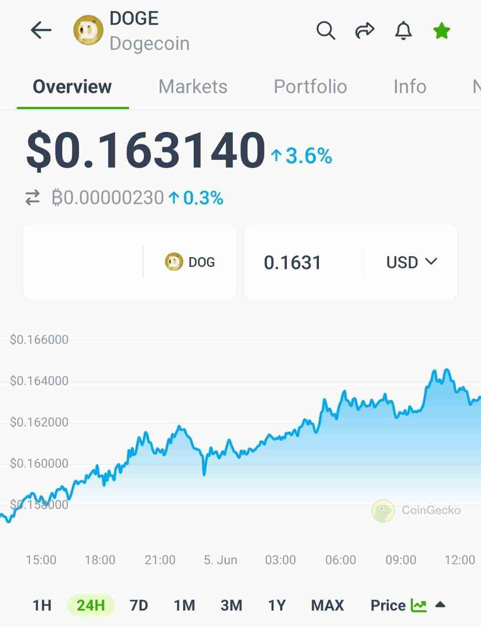Screen dimensions: 481x627
Task: Toggle the green favorite star
Action: tap(442, 31)
